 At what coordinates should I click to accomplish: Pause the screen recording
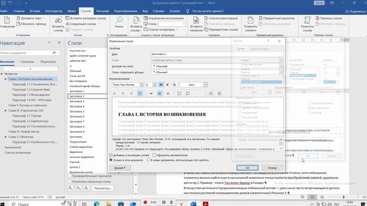click(163, 203)
